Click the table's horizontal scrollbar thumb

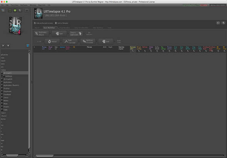(x=45, y=156)
